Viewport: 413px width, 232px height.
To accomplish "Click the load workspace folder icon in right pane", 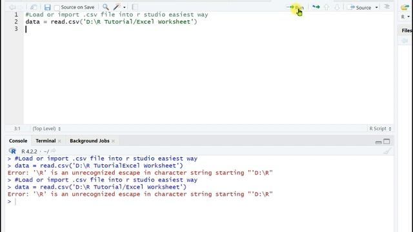I will (x=405, y=7).
